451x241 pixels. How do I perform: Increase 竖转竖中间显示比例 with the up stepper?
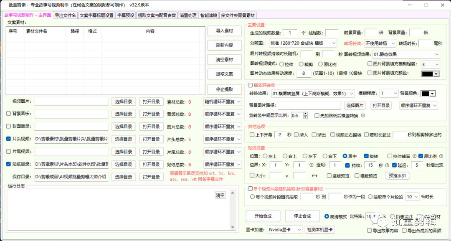(305, 114)
